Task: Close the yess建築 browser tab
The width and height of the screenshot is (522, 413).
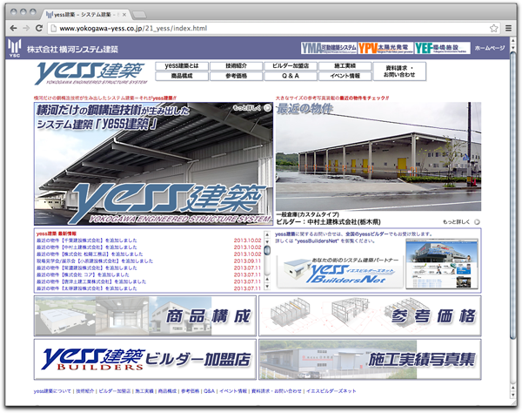Action: [x=124, y=15]
